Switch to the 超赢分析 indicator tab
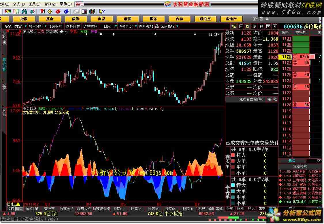 point(67,209)
